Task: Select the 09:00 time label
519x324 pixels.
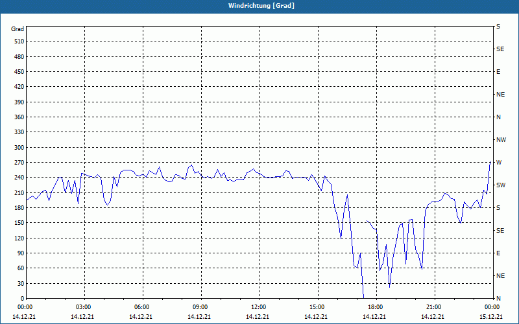Action: click(200, 307)
